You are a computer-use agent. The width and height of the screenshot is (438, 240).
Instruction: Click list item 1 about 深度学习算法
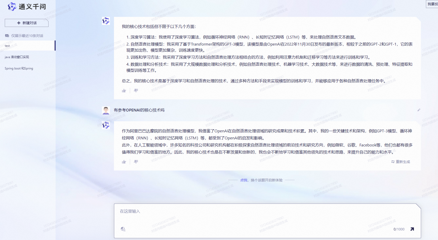[242, 37]
